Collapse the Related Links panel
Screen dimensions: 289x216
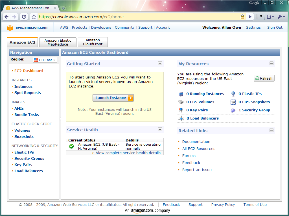click(272, 130)
